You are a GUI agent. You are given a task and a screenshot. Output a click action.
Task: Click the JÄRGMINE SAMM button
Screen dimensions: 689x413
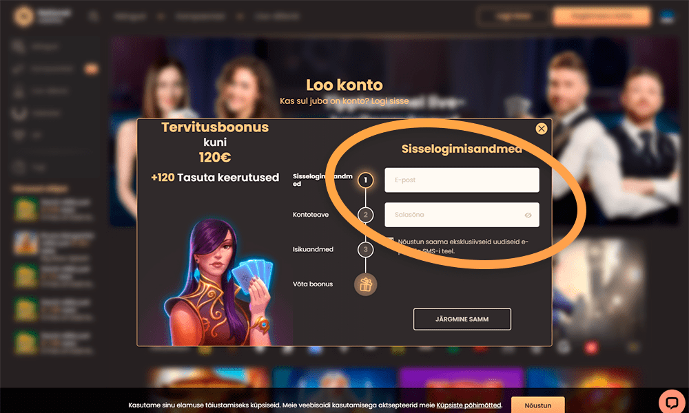click(462, 319)
